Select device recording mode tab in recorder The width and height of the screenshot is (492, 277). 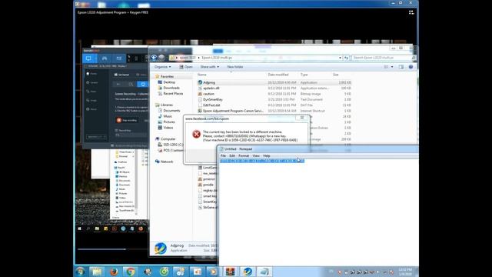[119, 58]
